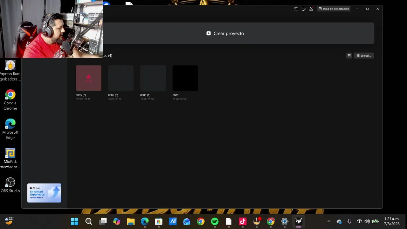Open Microsoft Edge desktop shortcut
407x229 pixels.
[x=10, y=129]
